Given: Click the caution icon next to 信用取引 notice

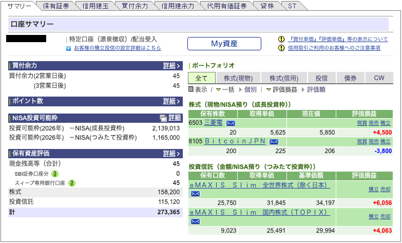Looking at the screenshot, I should 281,48.
